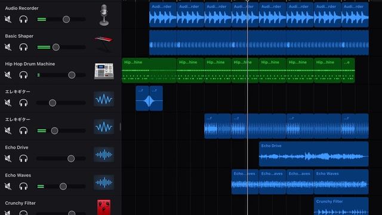This screenshot has height=215, width=382.
Task: Open the Hip Hop Drum Machine instrument icon
Action: coord(104,71)
